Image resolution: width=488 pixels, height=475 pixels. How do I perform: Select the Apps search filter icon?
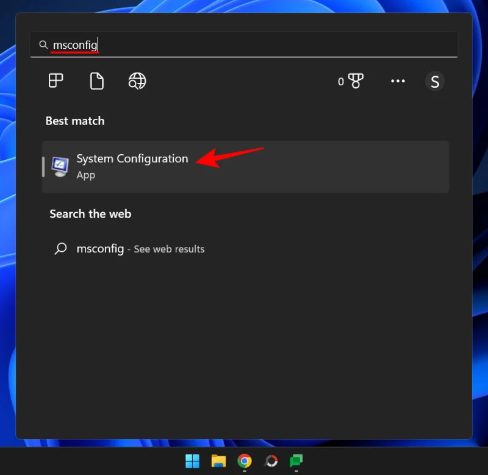pos(56,80)
